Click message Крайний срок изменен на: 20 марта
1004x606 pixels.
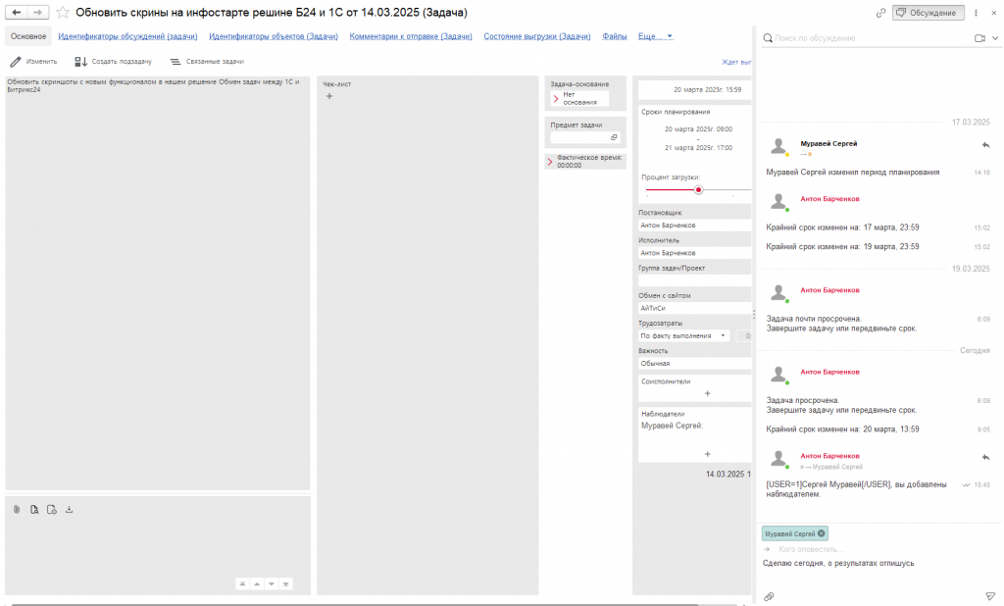[842, 429]
